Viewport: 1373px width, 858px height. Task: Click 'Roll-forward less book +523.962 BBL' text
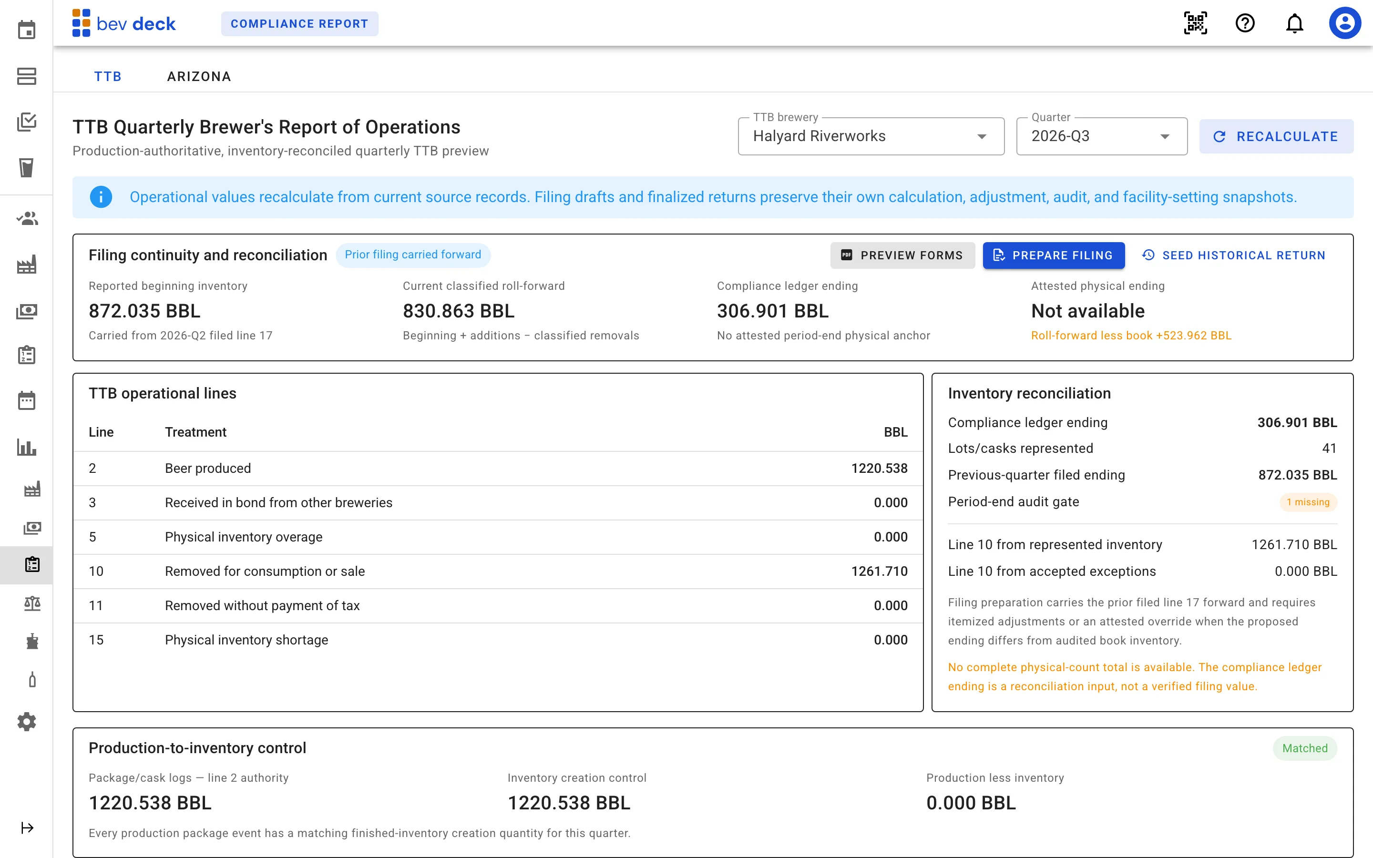coord(1131,336)
